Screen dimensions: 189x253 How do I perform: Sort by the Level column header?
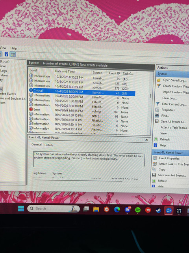[33, 70]
